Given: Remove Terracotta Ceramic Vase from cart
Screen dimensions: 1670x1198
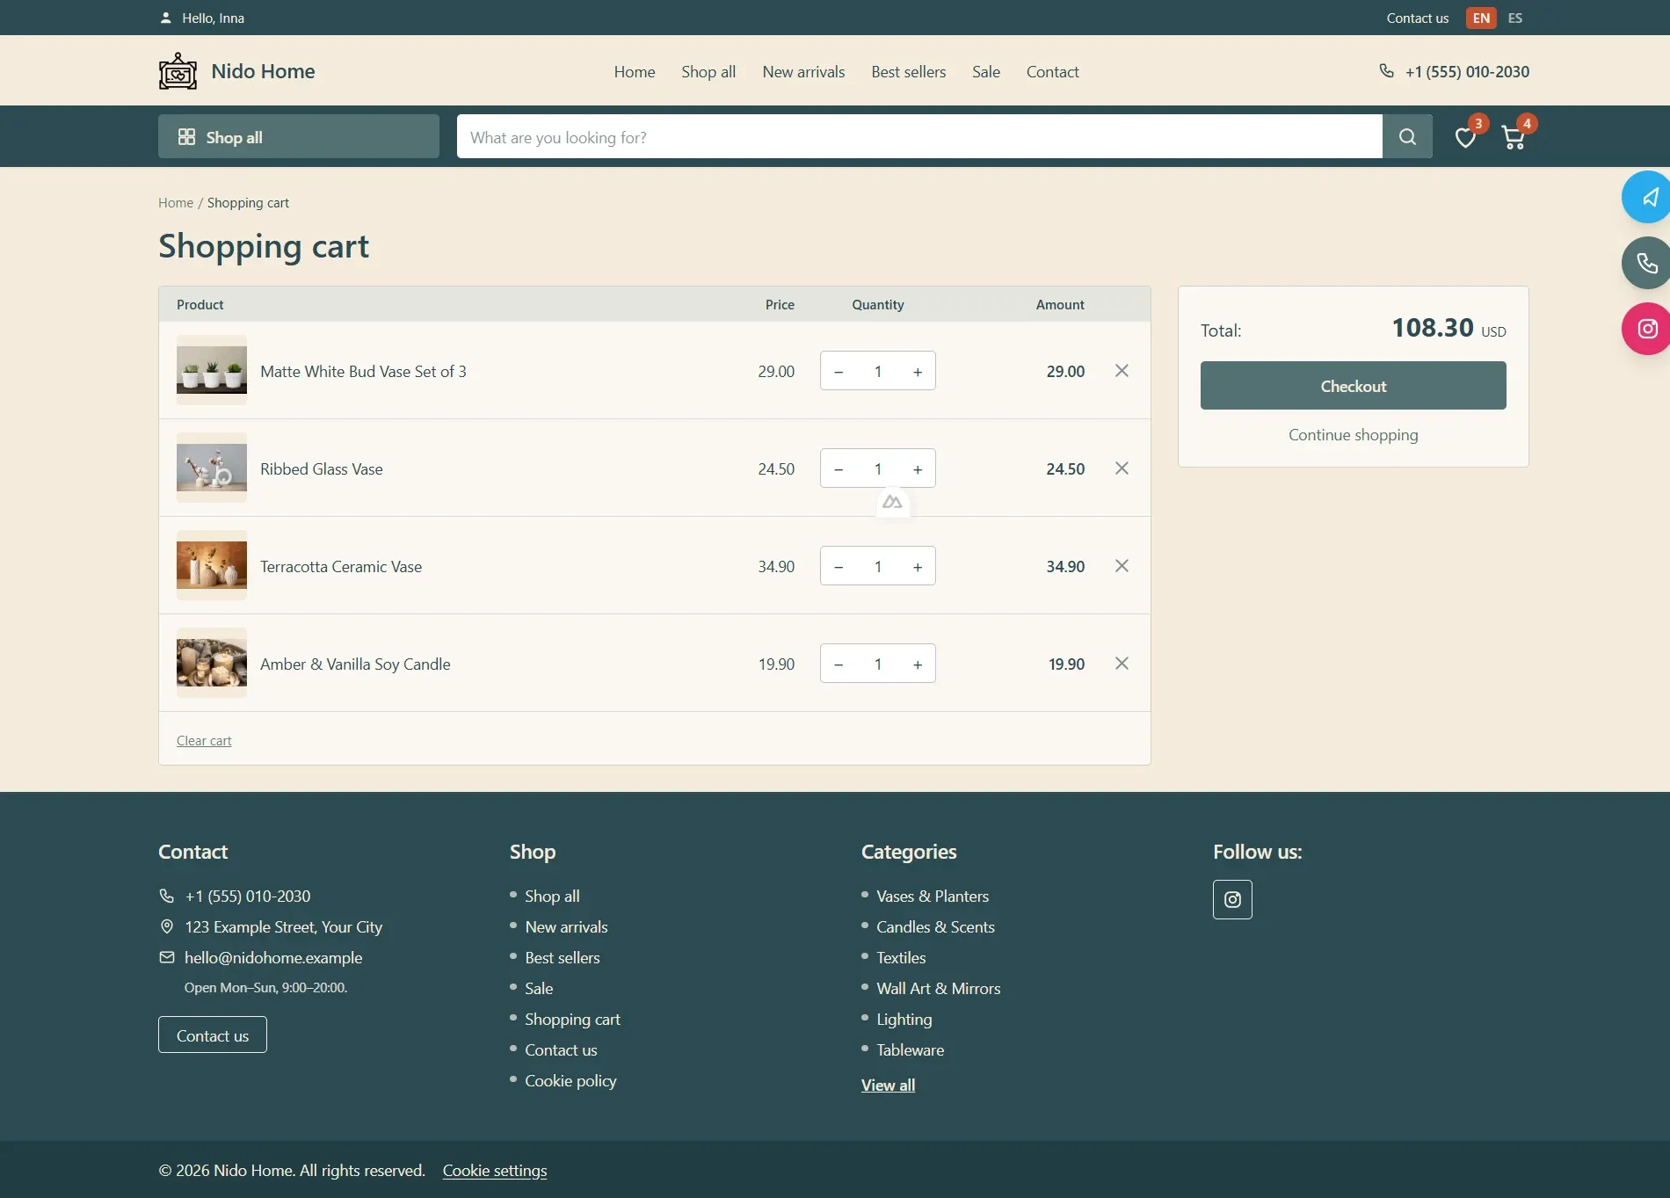Looking at the screenshot, I should point(1122,566).
